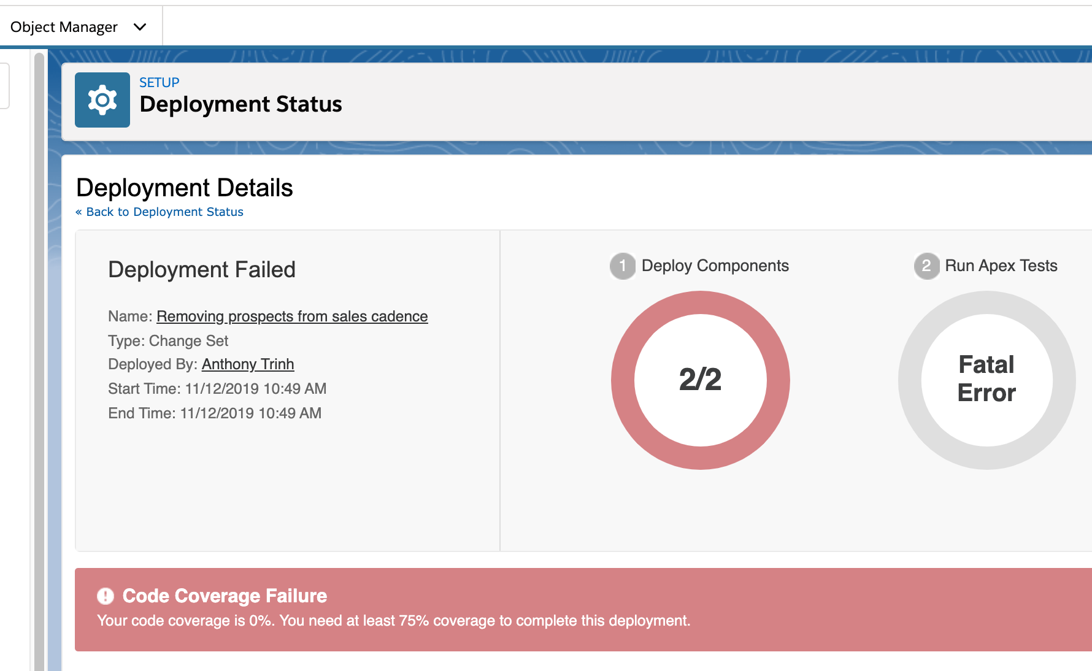Click the Deployment Details title
This screenshot has width=1092, height=671.
pyautogui.click(x=185, y=188)
